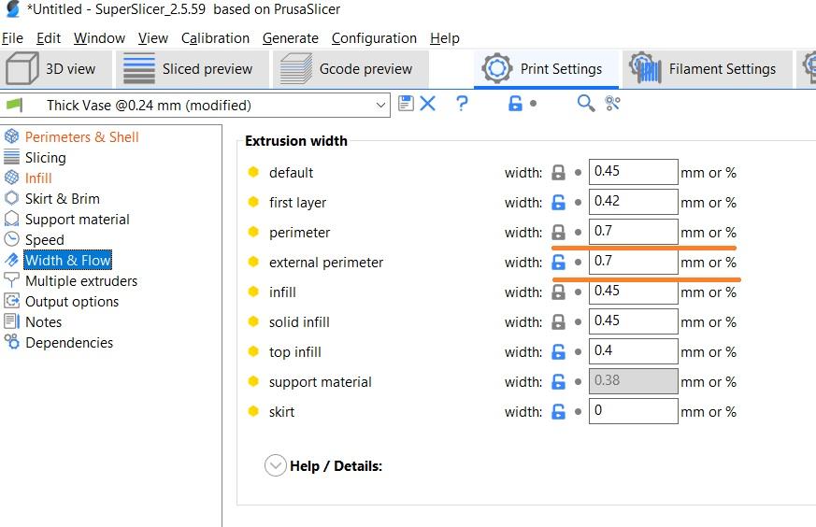816x527 pixels.
Task: Click the default width input field
Action: [x=633, y=172]
